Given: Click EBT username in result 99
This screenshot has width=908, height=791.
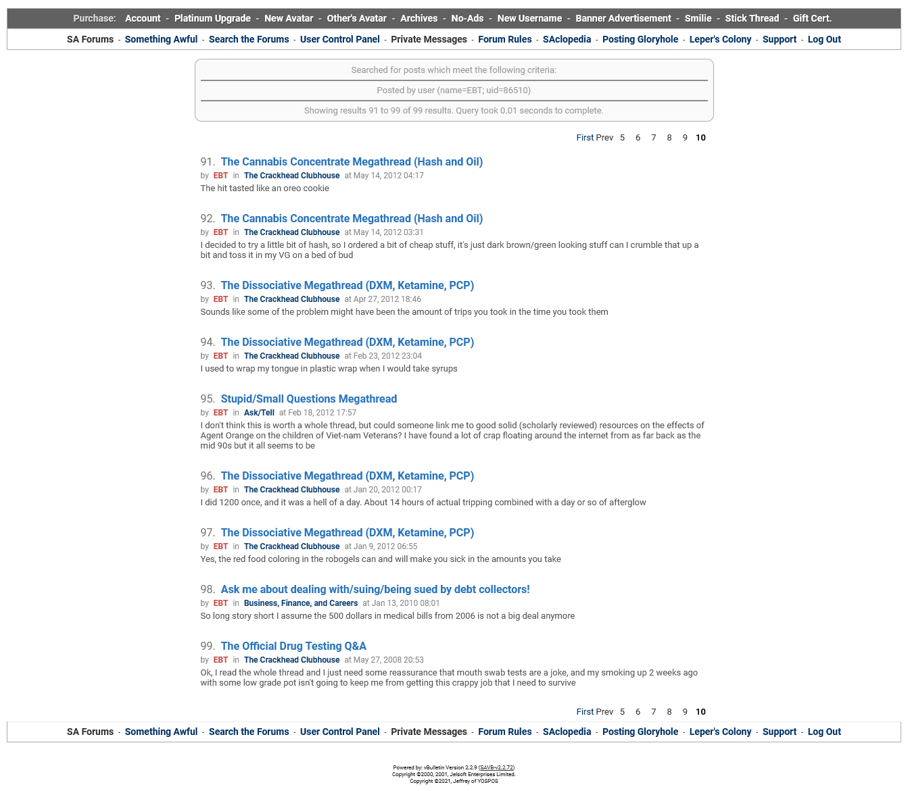Looking at the screenshot, I should [x=220, y=660].
